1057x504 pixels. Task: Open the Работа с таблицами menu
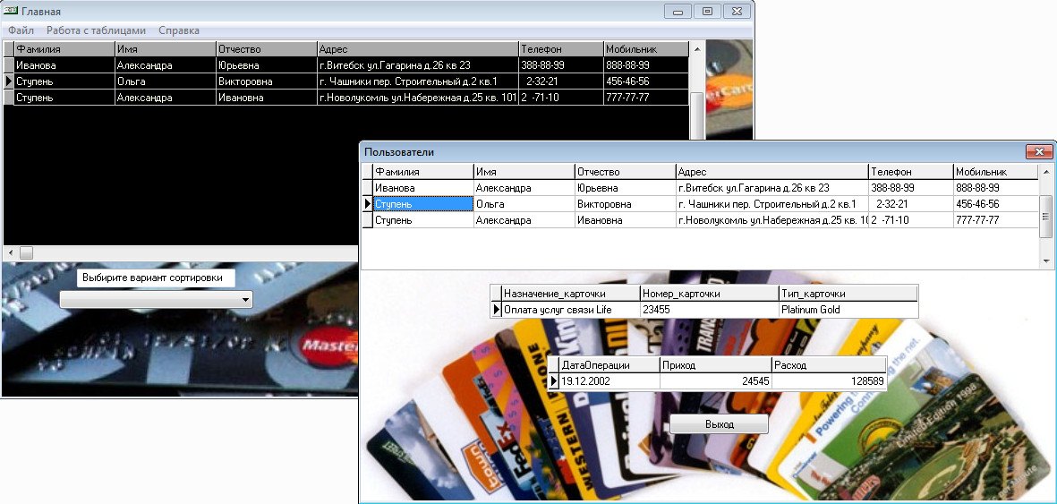point(96,30)
